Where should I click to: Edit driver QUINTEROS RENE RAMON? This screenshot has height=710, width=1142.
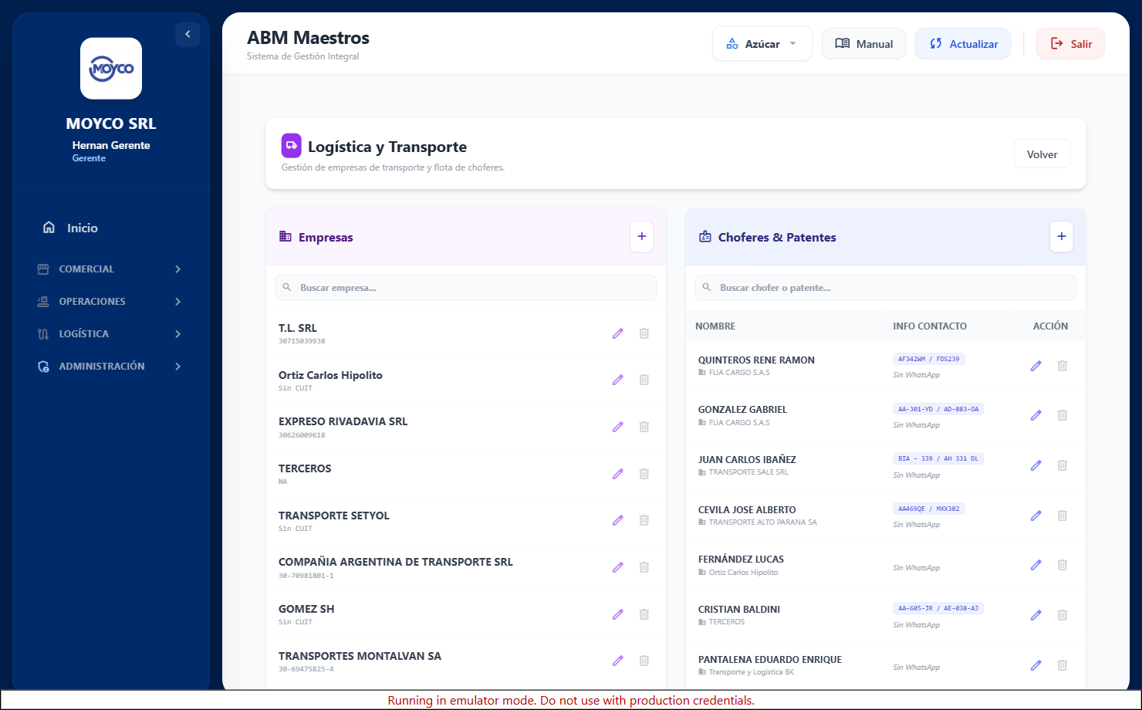point(1036,366)
